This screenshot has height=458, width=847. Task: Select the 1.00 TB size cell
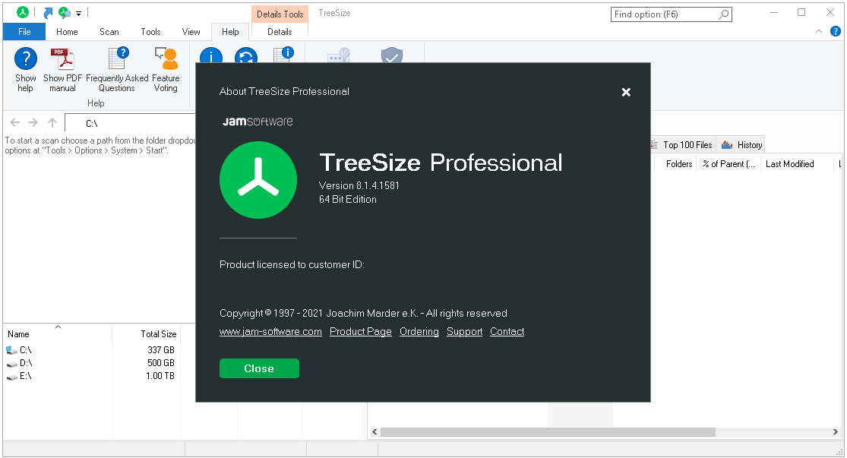pos(160,376)
